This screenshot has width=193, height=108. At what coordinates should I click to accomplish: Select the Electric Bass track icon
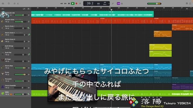click(x=2, y=67)
